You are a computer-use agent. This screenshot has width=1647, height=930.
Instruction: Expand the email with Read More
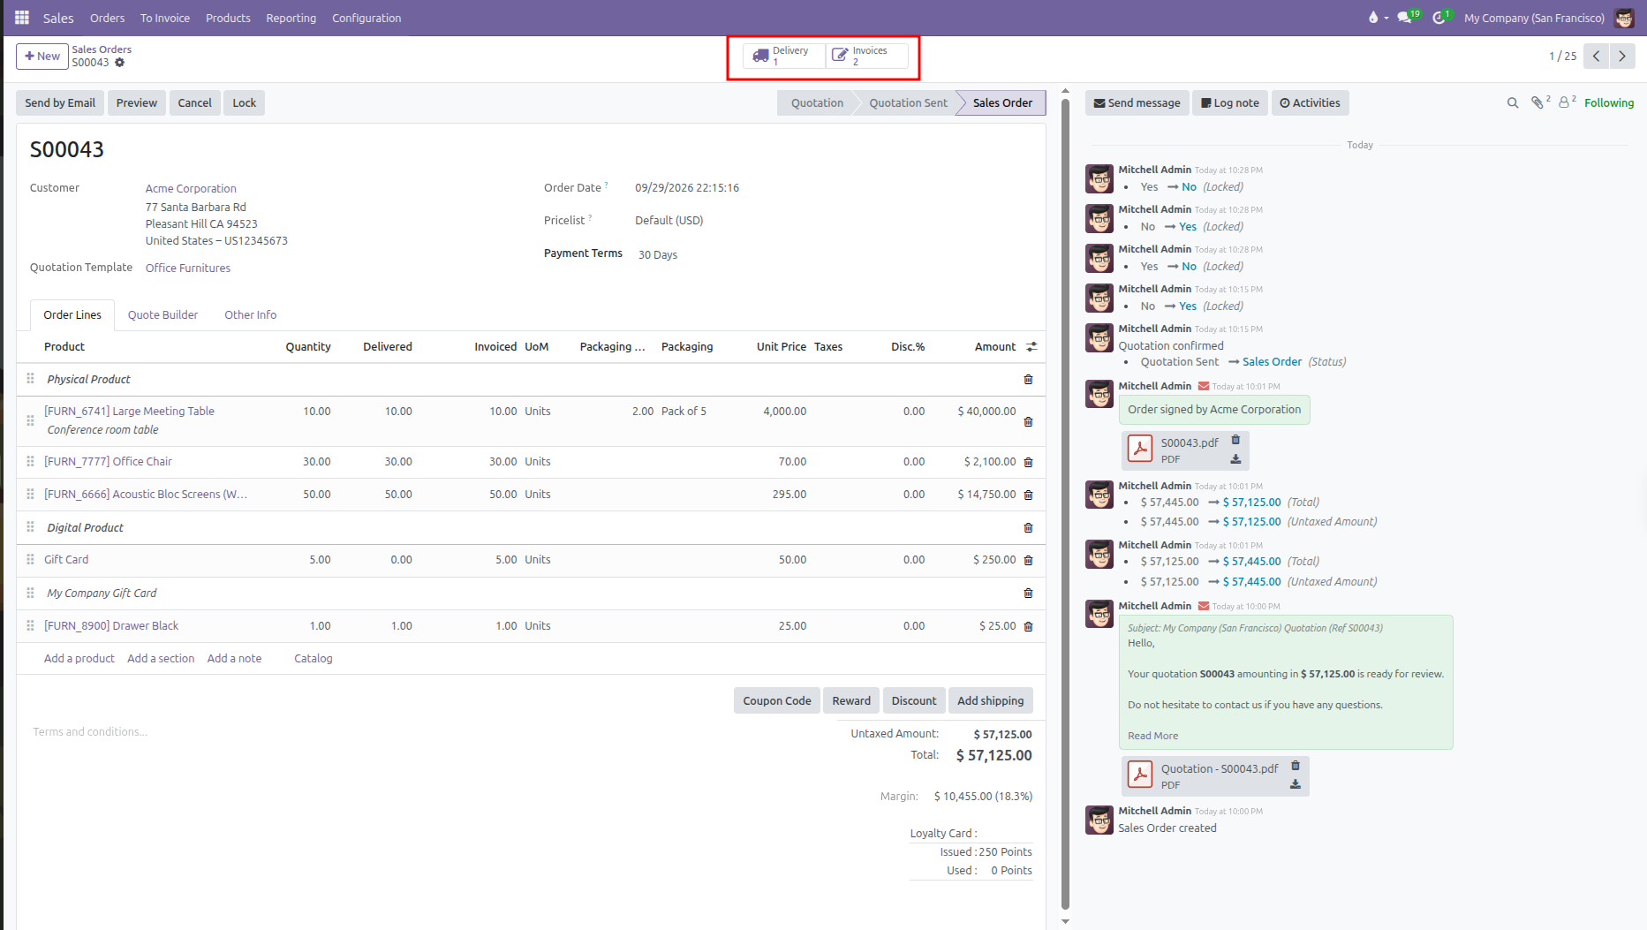point(1152,736)
